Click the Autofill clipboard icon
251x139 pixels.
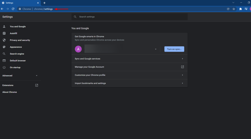[x=4, y=33]
